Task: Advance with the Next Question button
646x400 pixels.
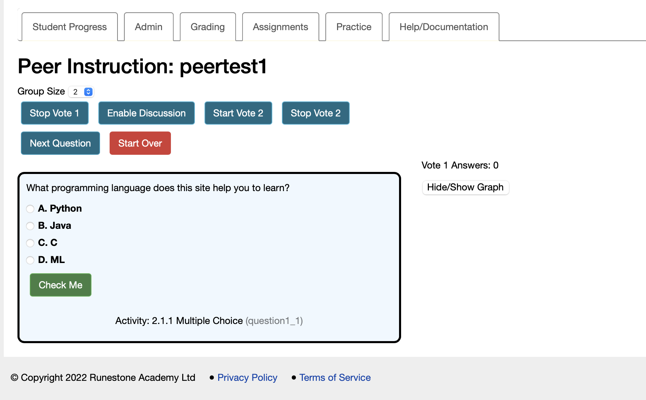Action: (x=60, y=143)
